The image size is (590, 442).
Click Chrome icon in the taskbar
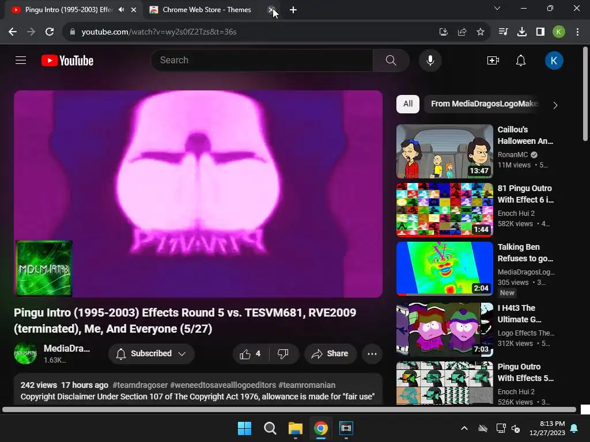click(321, 428)
